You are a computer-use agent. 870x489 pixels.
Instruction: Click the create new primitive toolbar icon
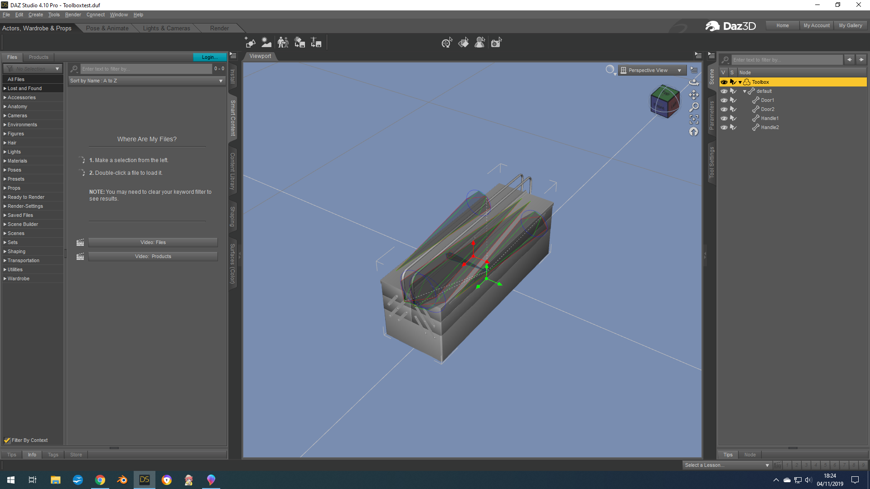(250, 43)
